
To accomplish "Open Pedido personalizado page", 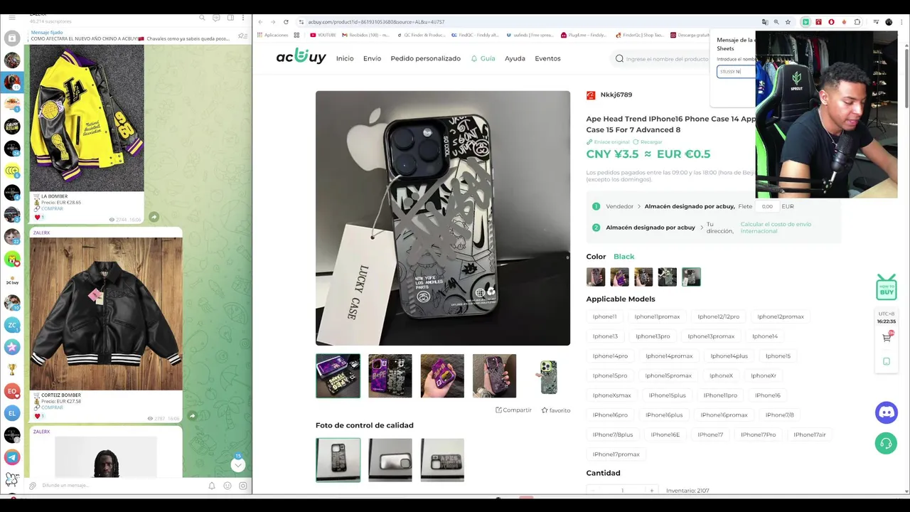I will [x=425, y=58].
